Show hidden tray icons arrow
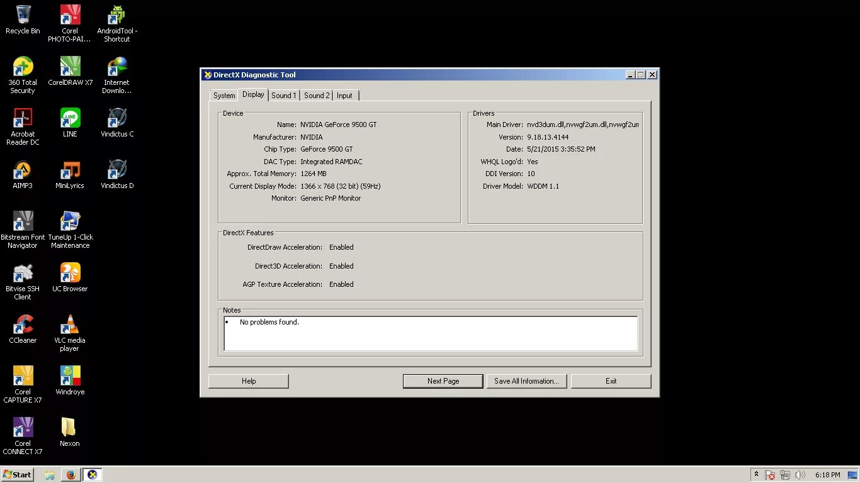 (756, 475)
